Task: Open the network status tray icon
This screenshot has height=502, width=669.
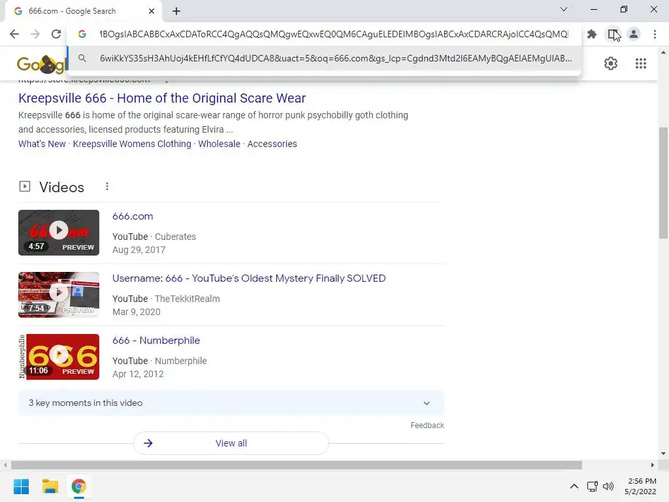Action: (592, 486)
